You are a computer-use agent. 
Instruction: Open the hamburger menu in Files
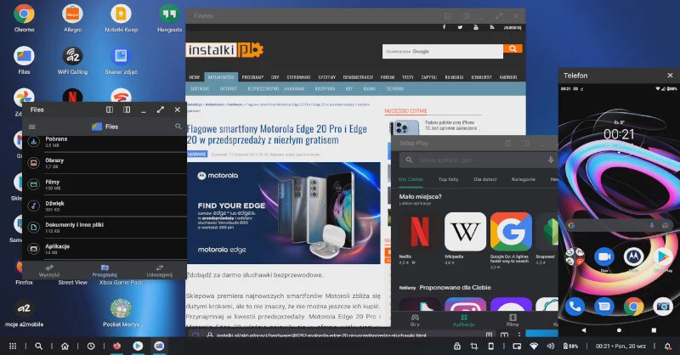pos(32,127)
